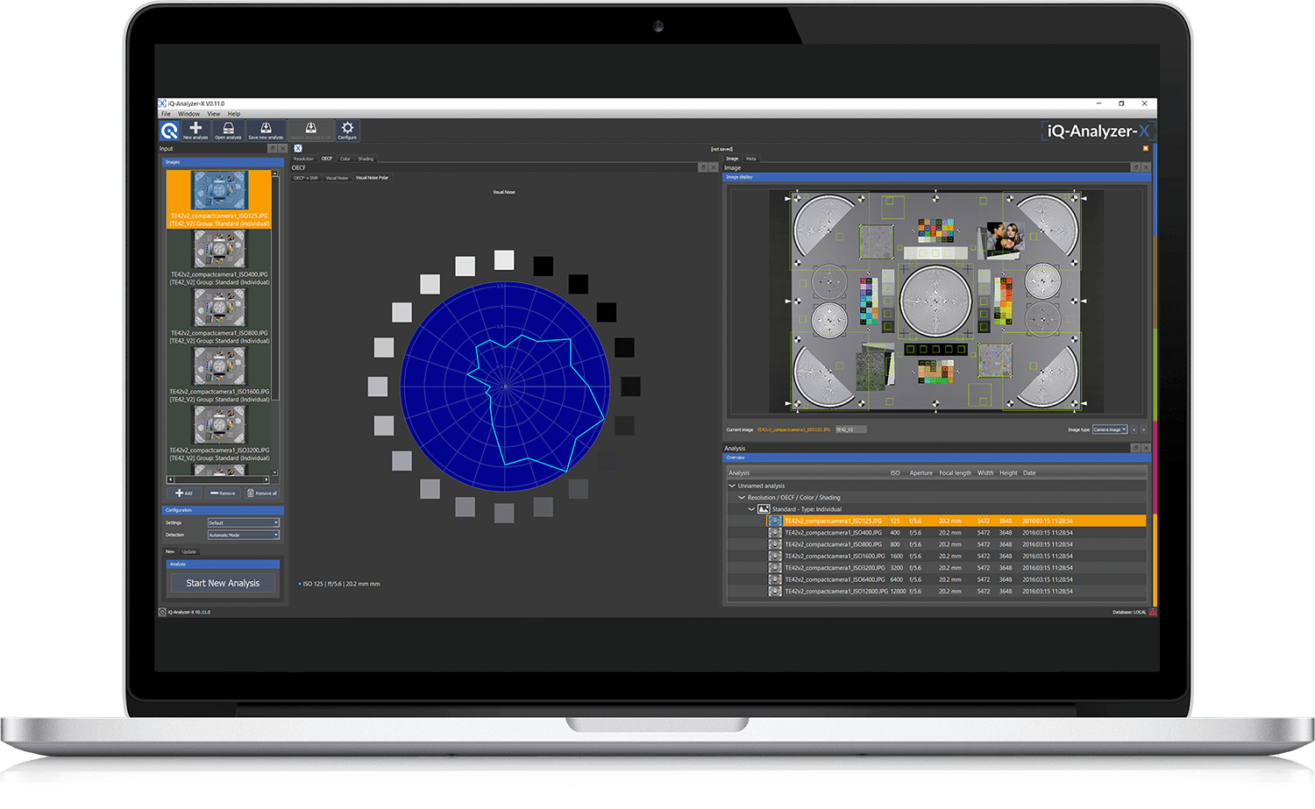Screen dimensions: 1315x809
Task: Click the Focal length column header
Action: (x=955, y=473)
